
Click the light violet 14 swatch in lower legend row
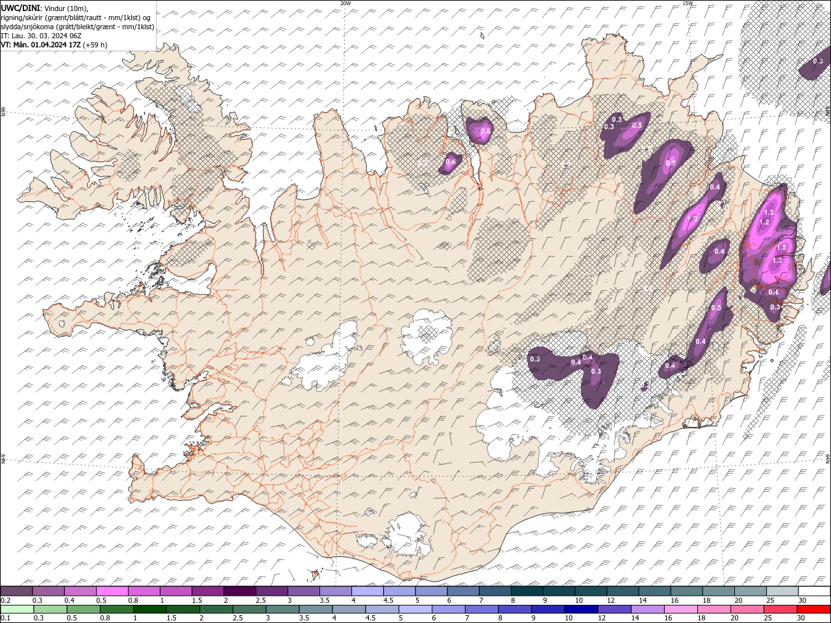point(647,609)
